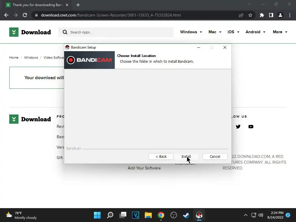Viewport: 296px width, 222px height.
Task: Expand the More dropdown menu
Action: click(280, 32)
